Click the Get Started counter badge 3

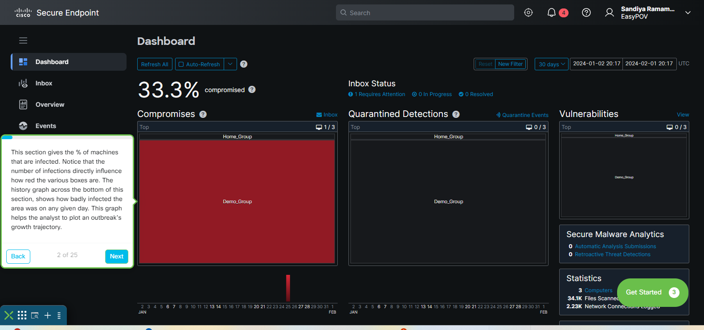tap(674, 292)
